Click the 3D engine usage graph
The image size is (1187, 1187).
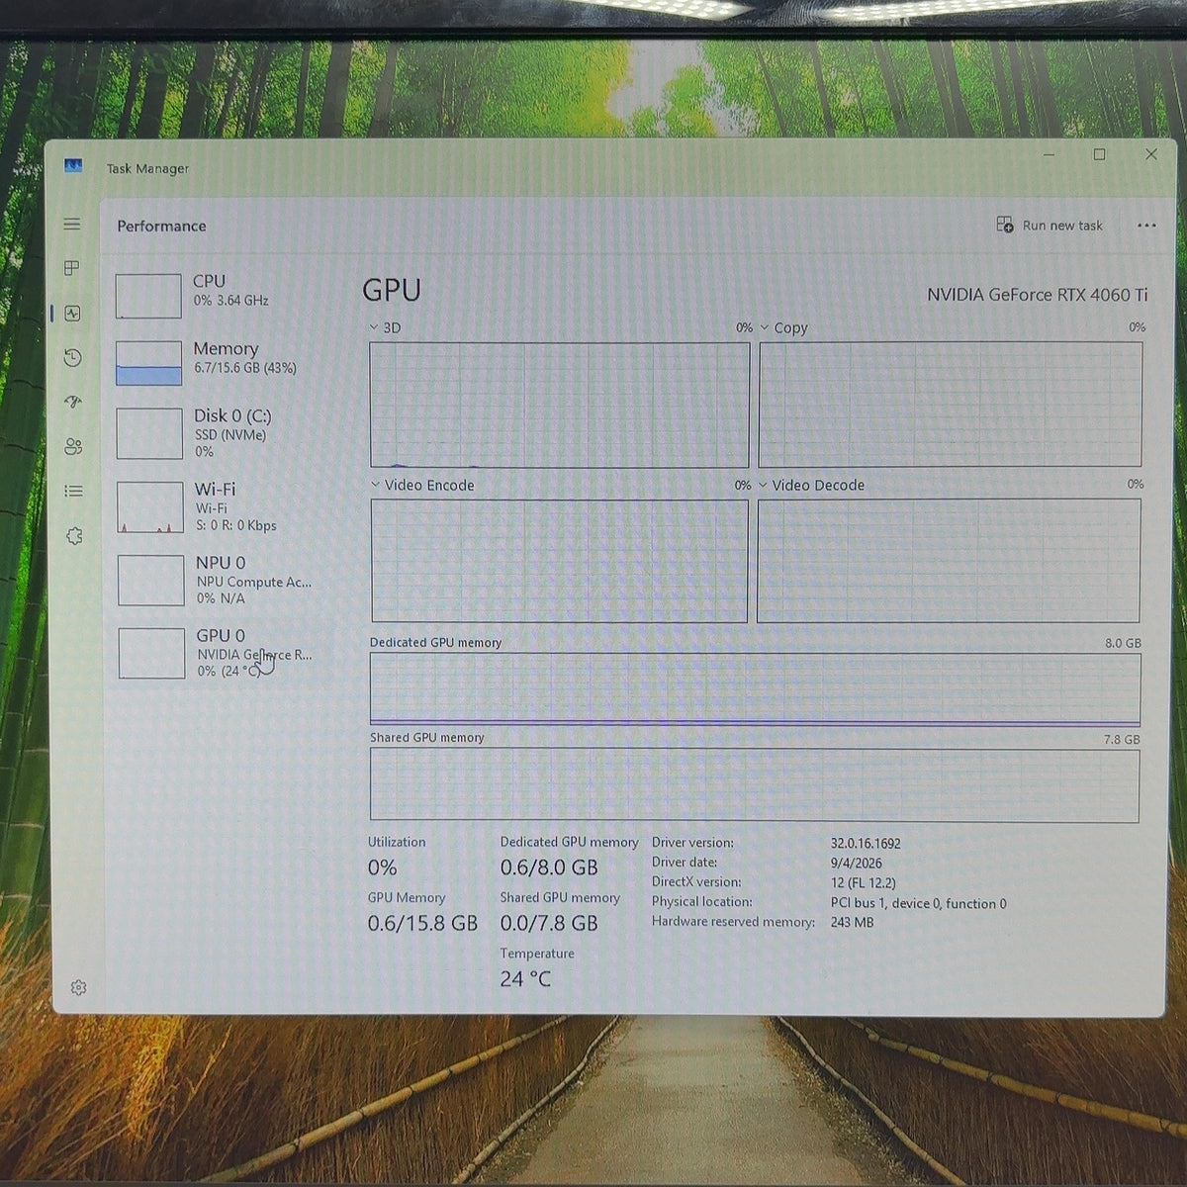click(560, 405)
